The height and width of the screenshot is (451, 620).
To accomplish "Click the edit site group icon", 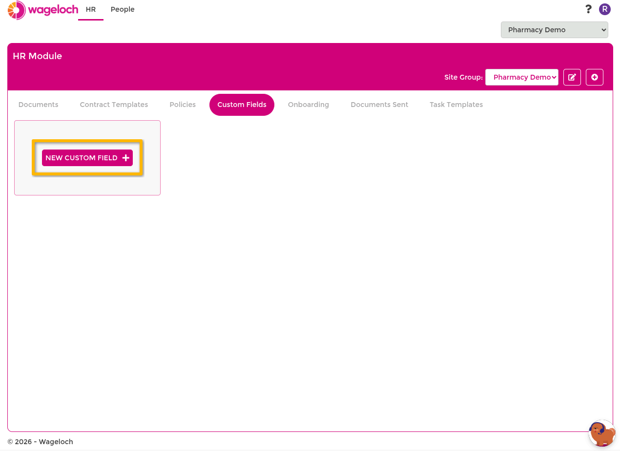I will pyautogui.click(x=572, y=77).
